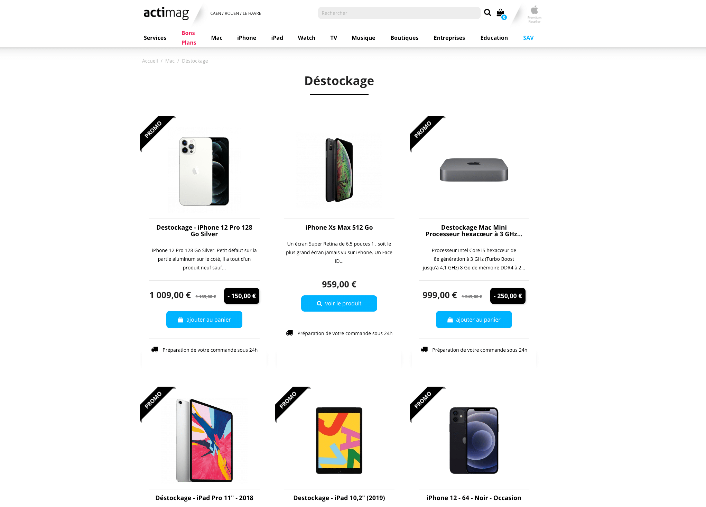Click the Apple Premium Reseller logo
This screenshot has width=706, height=507.
534,14
